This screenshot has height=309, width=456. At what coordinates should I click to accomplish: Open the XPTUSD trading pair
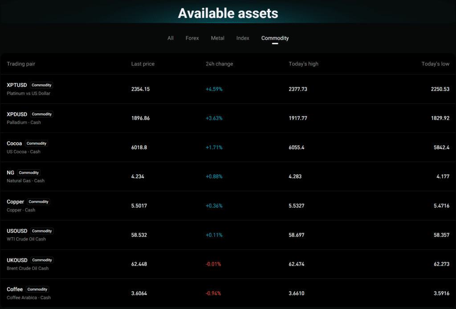click(x=17, y=85)
